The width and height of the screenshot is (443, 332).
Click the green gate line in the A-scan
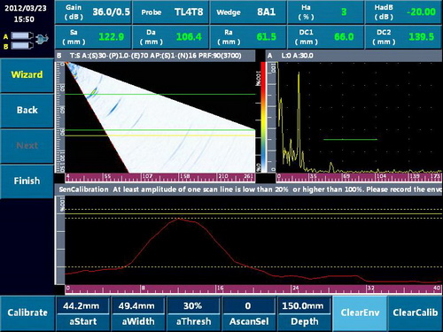point(350,139)
